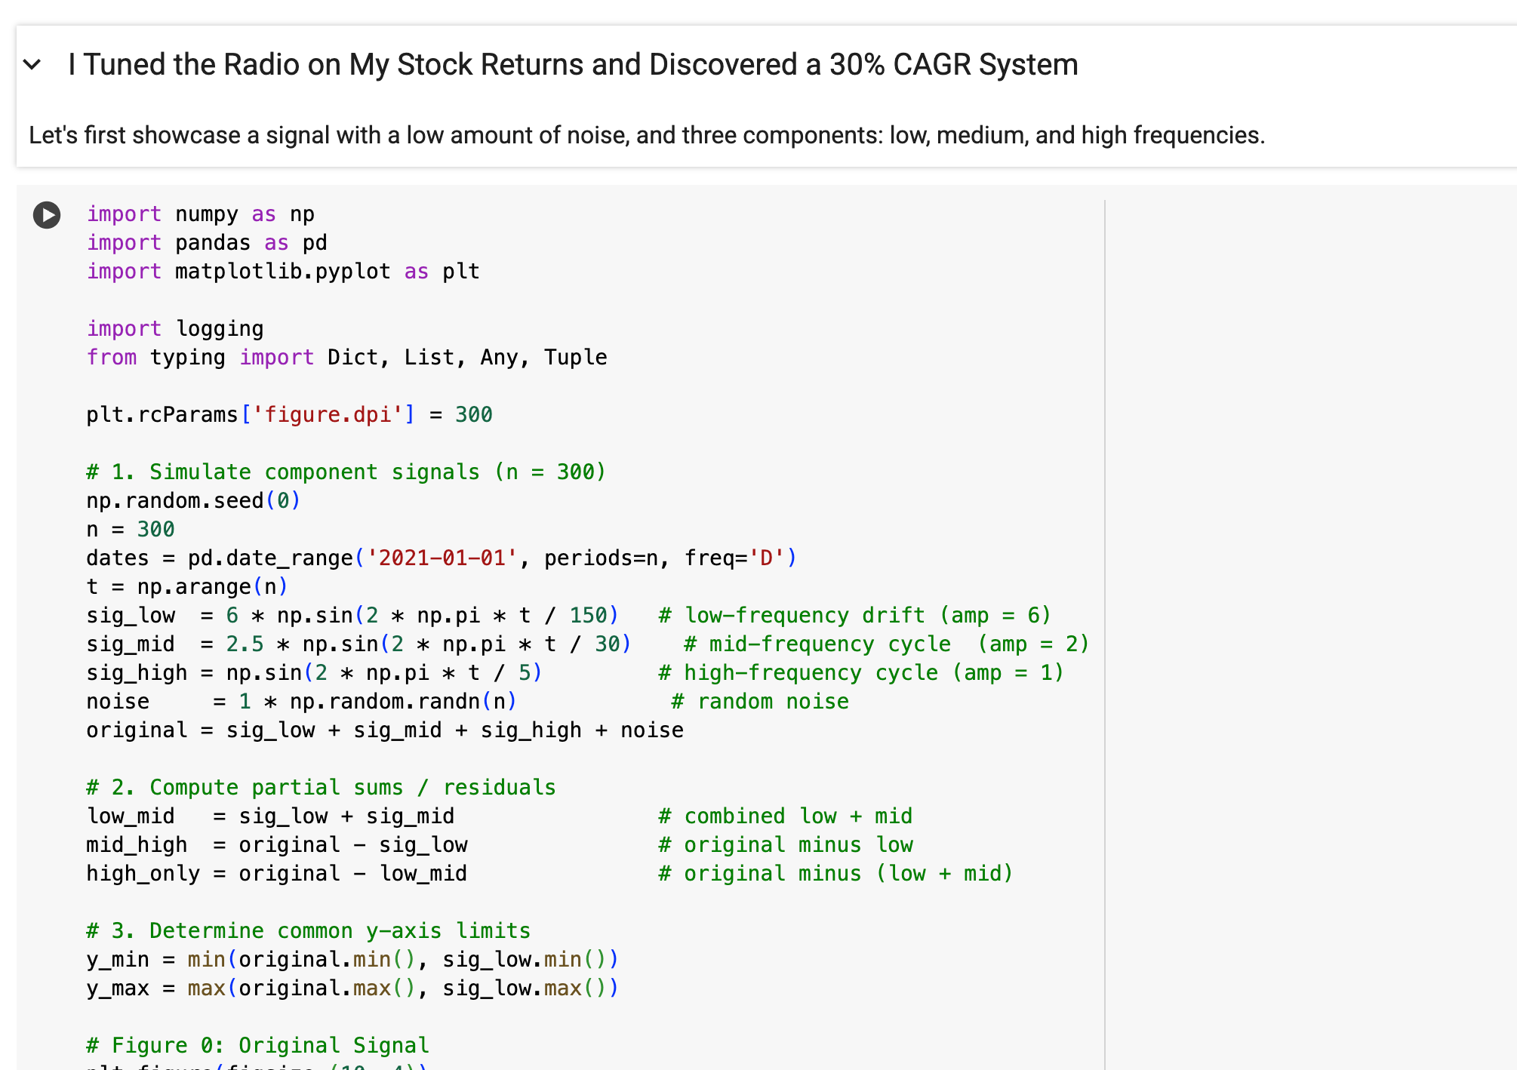1517x1070 pixels.
Task: Run the code cell with play button
Action: click(x=47, y=215)
